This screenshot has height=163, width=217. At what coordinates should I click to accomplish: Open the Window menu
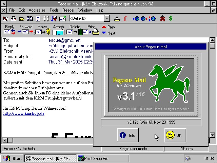coord(85,10)
